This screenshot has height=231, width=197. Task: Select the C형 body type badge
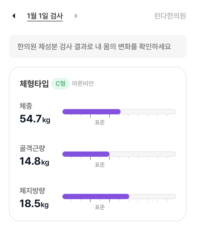(x=60, y=84)
